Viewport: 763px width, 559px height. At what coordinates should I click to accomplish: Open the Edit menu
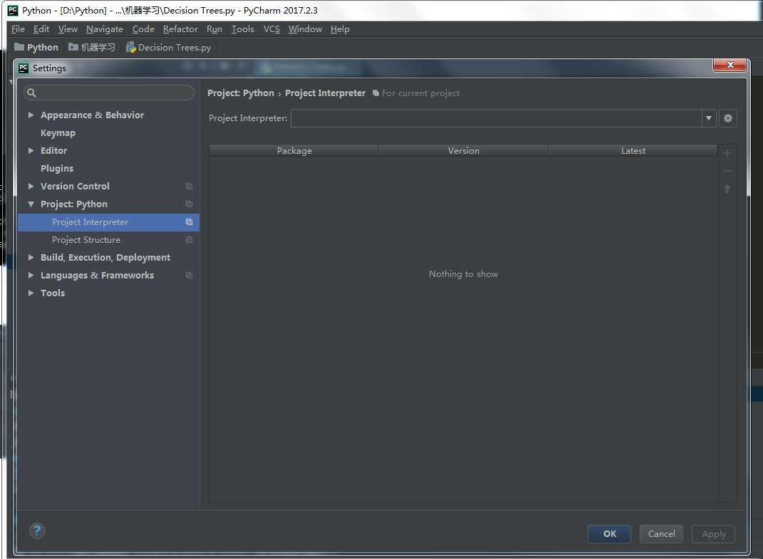tap(41, 29)
